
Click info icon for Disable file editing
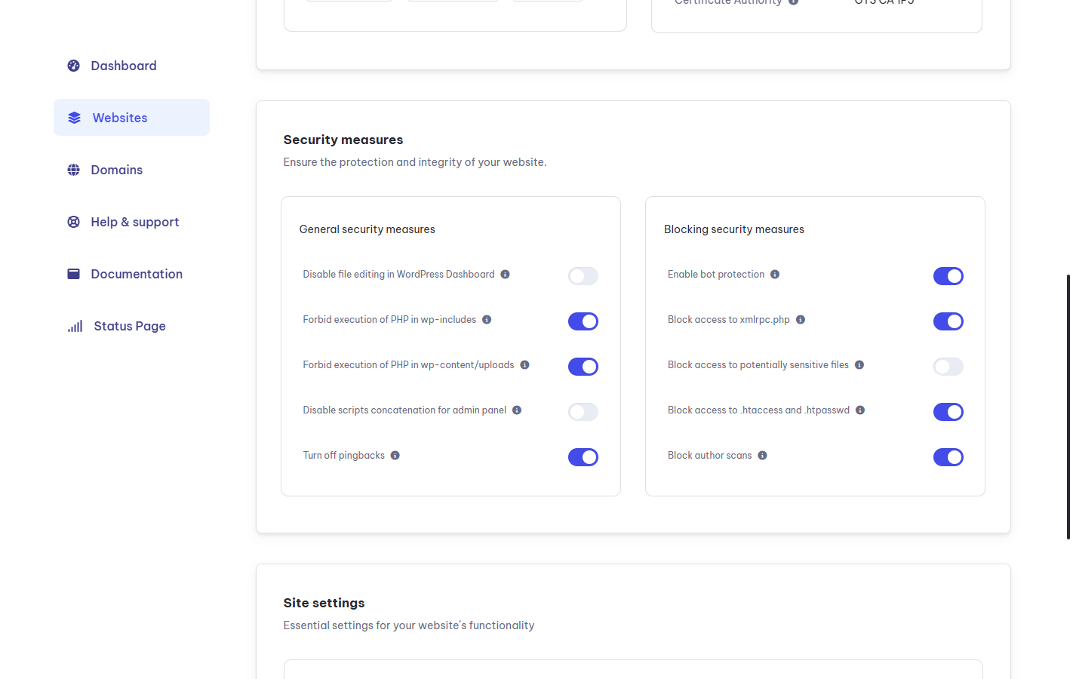tap(504, 274)
